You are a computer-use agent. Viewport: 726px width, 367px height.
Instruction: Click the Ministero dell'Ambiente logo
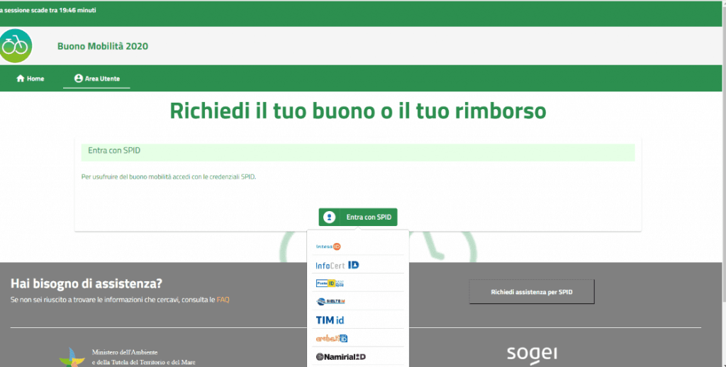(x=71, y=356)
